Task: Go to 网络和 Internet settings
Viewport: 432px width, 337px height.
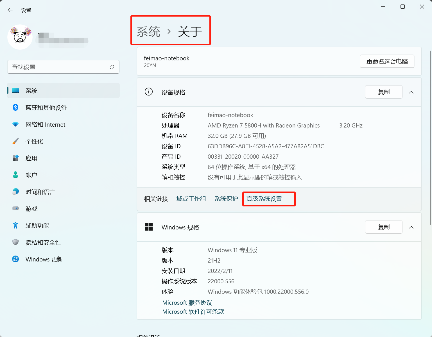Action: click(x=64, y=124)
